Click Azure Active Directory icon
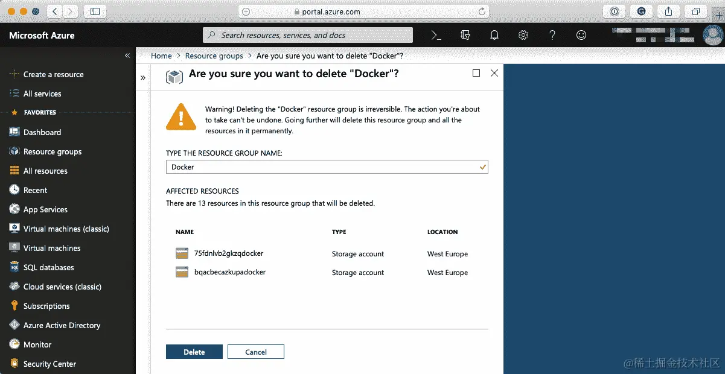725x374 pixels. 14,325
